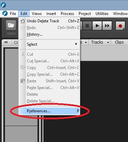Click the Fast Forward transport button
This screenshot has width=128, height=142.
click(107, 26)
